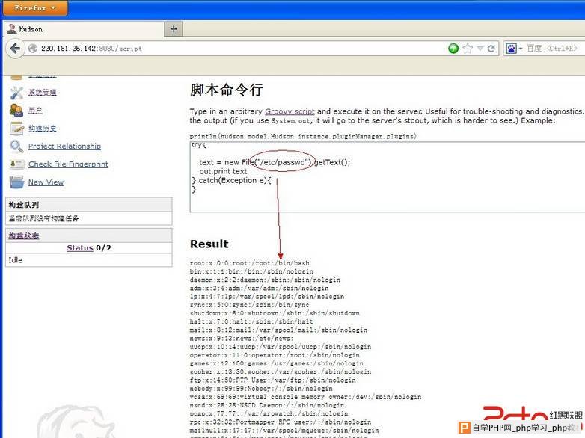Open the 构建状态 build status link
This screenshot has height=438, width=585.
click(24, 235)
